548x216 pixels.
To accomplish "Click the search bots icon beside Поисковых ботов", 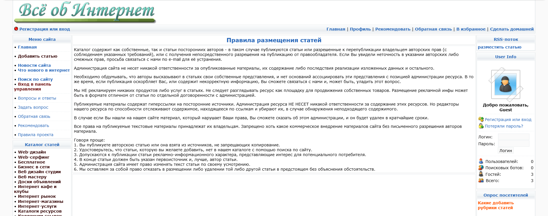I will pos(481,167).
